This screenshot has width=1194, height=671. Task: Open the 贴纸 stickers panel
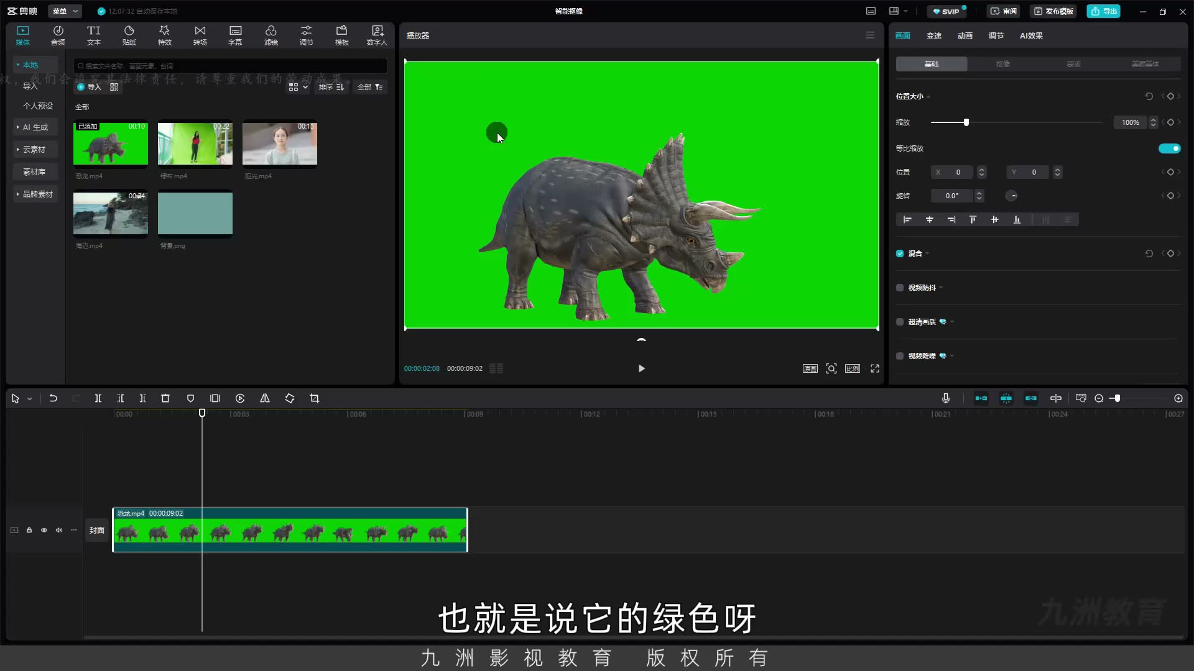(129, 35)
